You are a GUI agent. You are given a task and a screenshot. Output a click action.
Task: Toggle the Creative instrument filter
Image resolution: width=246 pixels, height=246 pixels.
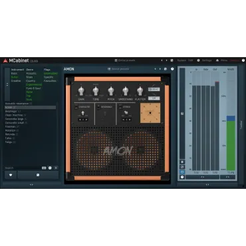tap(16, 81)
